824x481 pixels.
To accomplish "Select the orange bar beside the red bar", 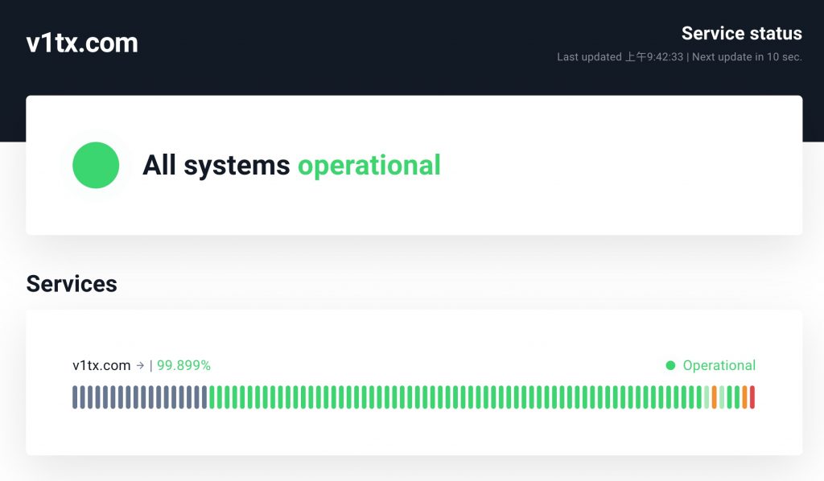I will [x=744, y=397].
